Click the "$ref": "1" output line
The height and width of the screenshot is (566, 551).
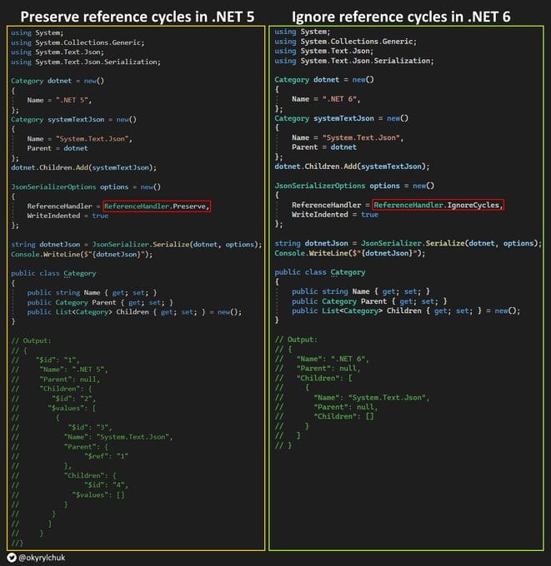[x=106, y=456]
